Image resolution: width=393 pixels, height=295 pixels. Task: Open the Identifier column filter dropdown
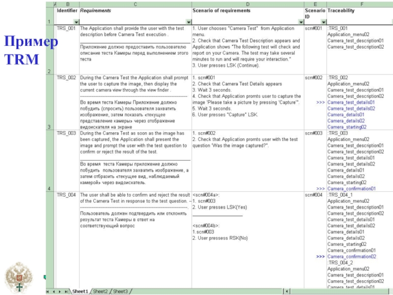[x=76, y=22]
